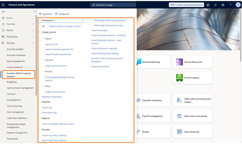The image size is (242, 144).
Task: Expand the Workspaces sidebar chevron
Action: [33, 37]
